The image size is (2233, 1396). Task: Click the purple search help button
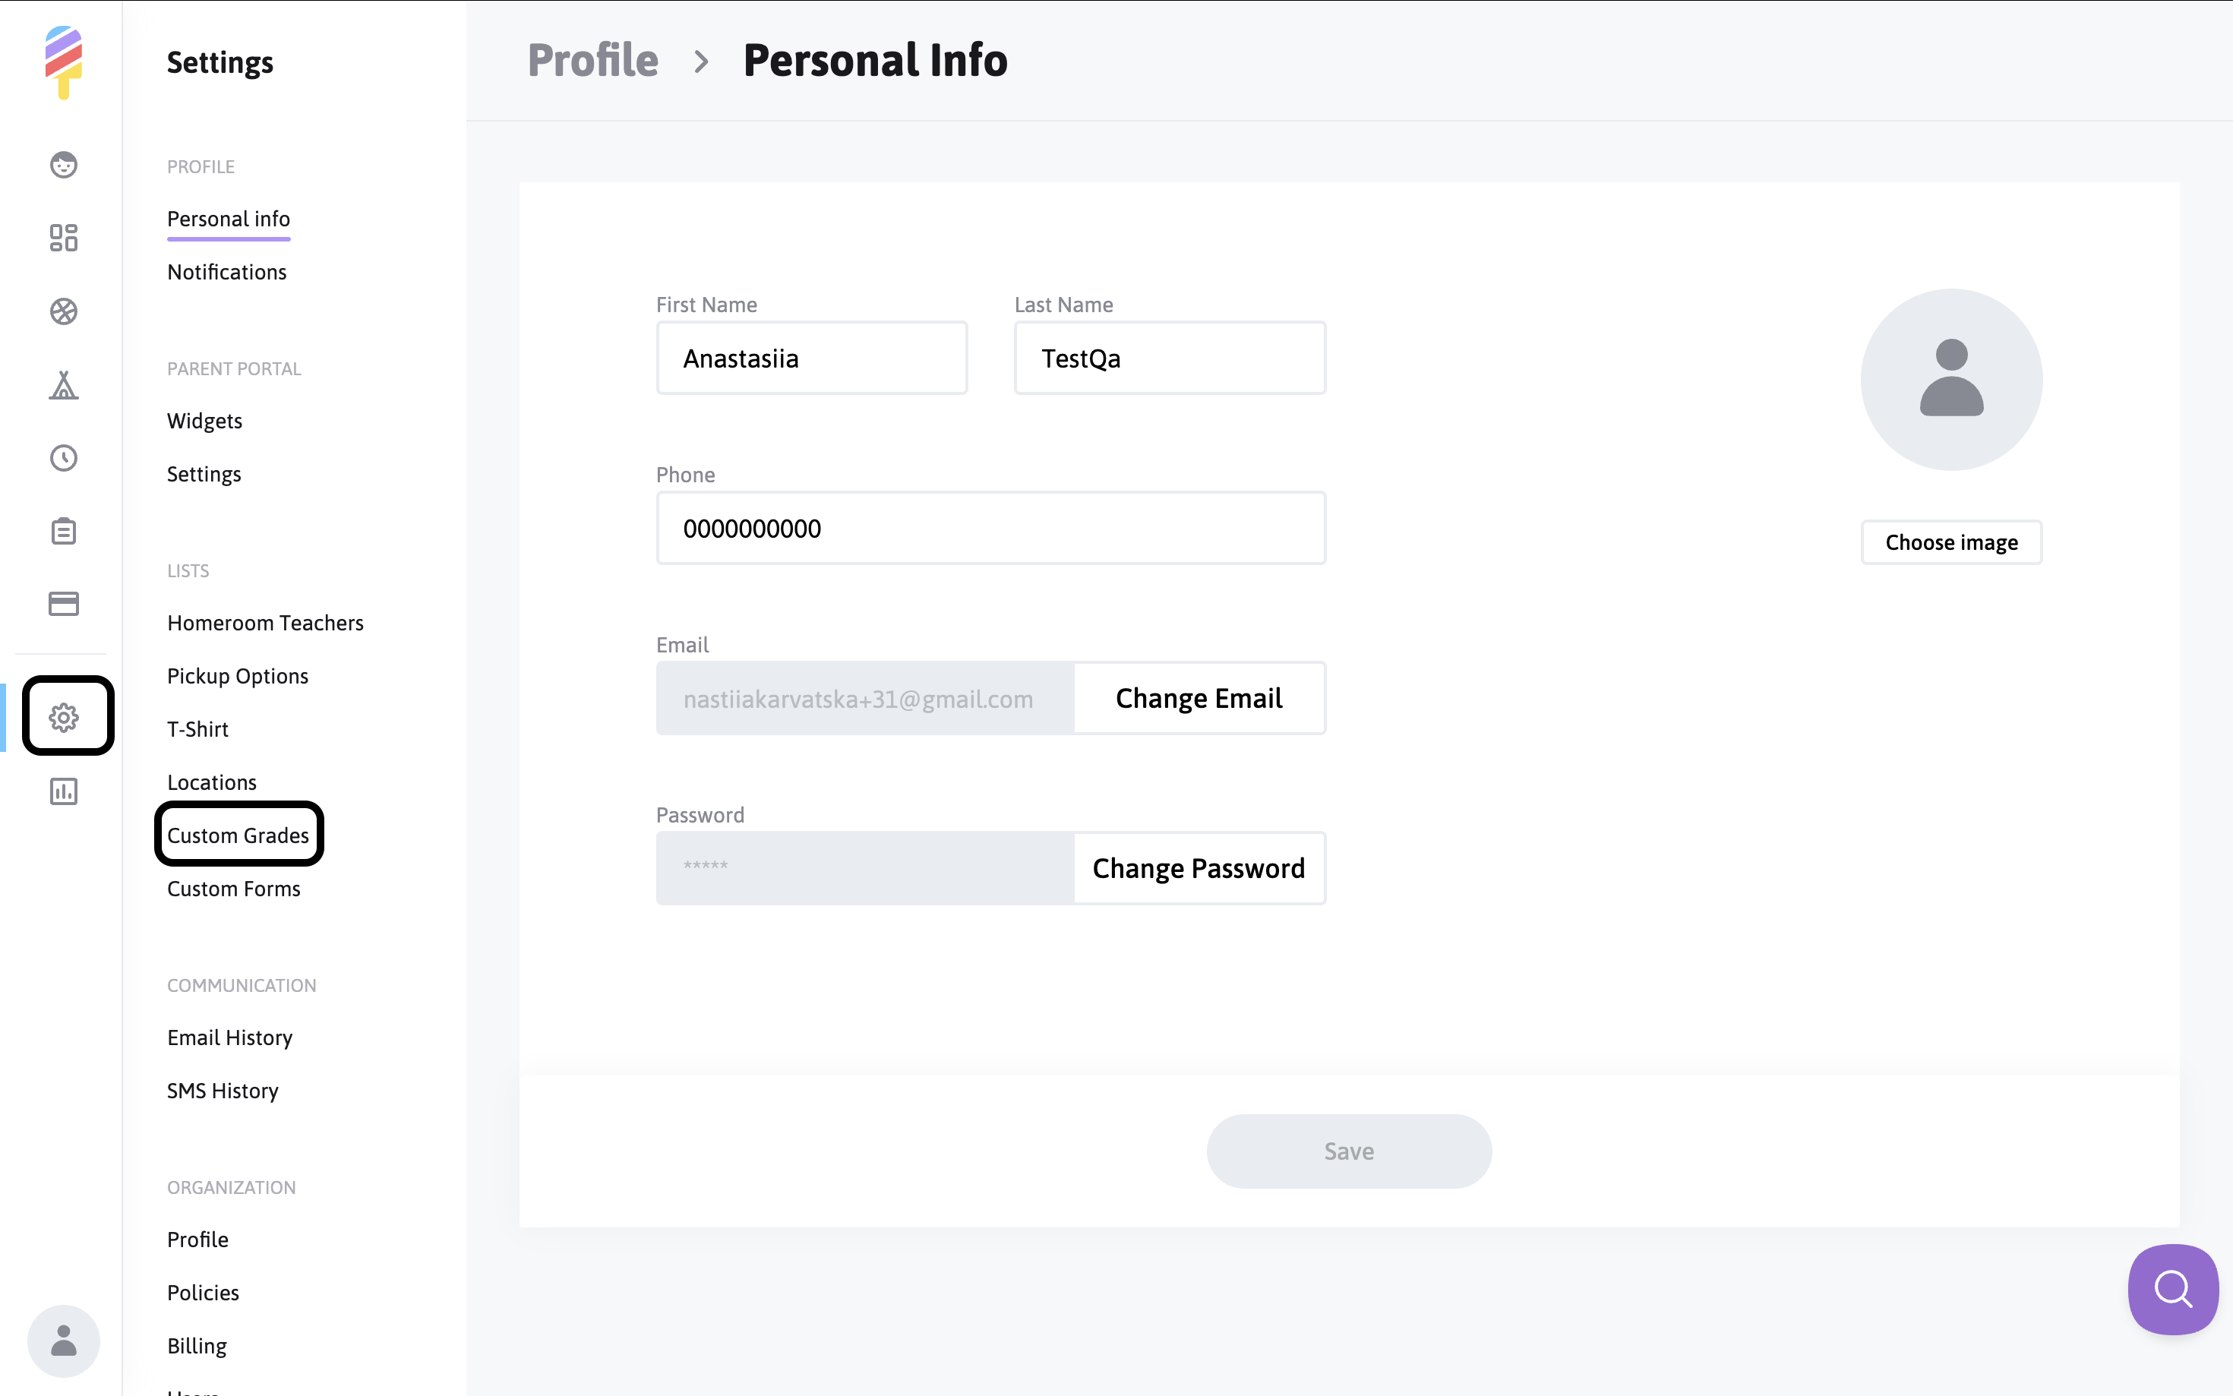(2172, 1289)
